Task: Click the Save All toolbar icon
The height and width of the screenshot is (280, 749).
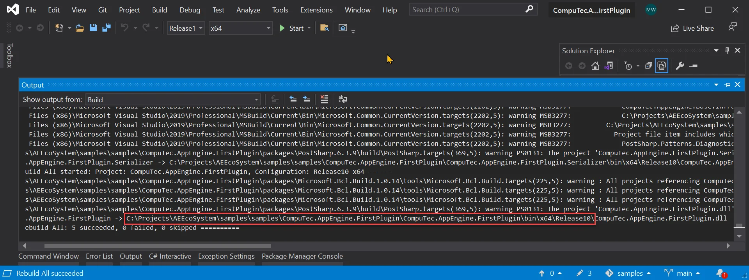Action: 106,28
